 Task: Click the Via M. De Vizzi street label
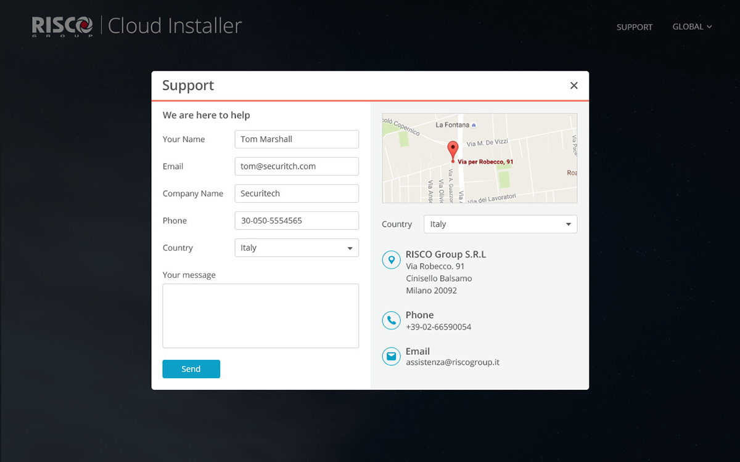(x=487, y=142)
